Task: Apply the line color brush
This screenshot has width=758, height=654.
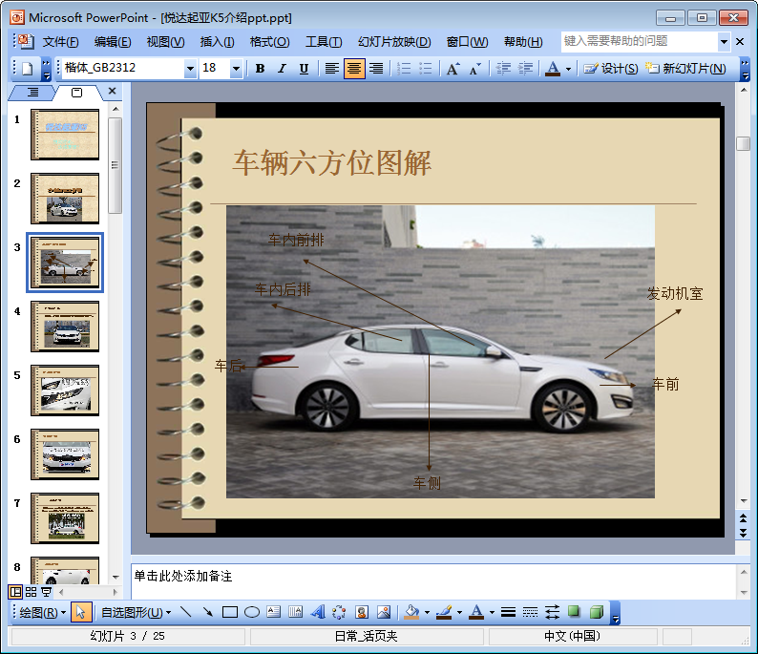Action: click(x=444, y=612)
